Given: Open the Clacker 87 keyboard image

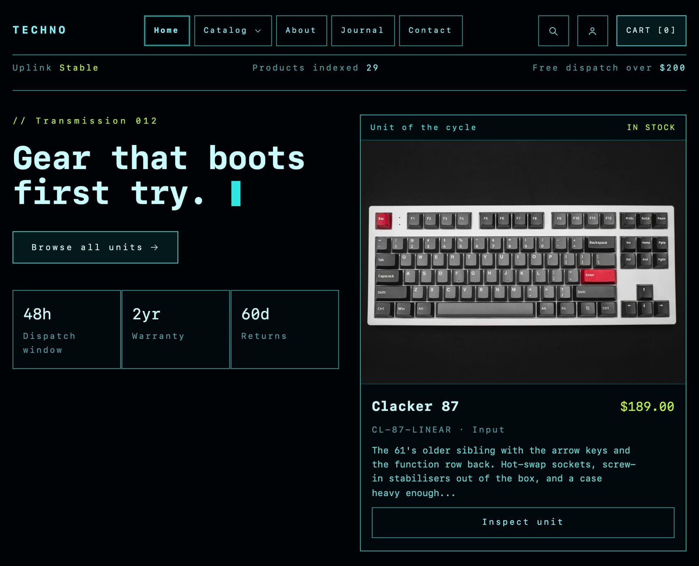Looking at the screenshot, I should click(523, 262).
